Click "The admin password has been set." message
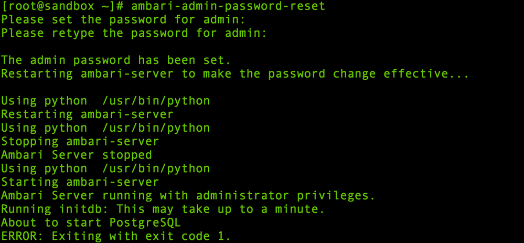The width and height of the screenshot is (524, 243). pos(116,60)
